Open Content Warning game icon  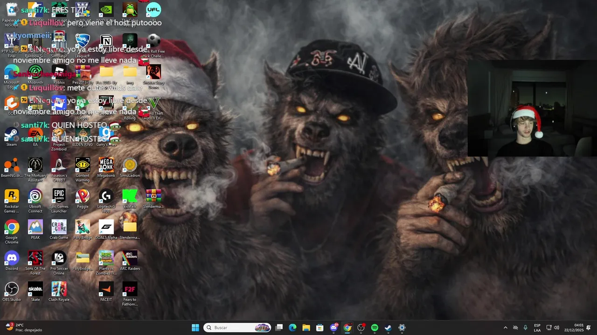[83, 170]
